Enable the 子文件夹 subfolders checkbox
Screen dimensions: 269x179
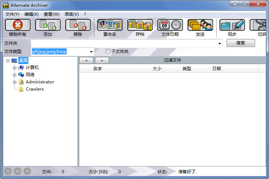click(108, 51)
